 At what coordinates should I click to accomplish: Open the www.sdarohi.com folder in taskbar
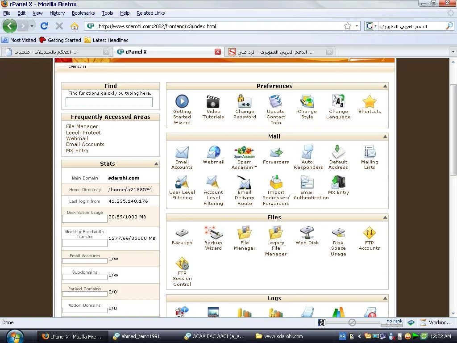tap(279, 336)
